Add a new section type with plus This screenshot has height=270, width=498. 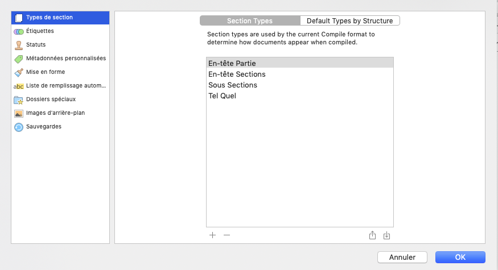pos(212,235)
